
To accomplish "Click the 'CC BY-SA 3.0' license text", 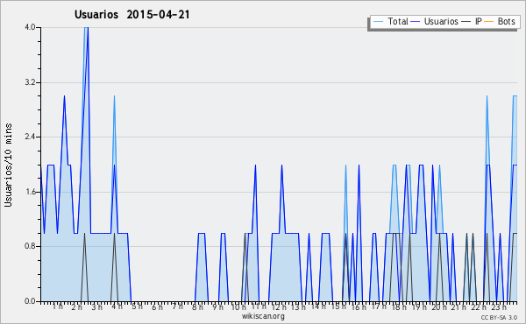I will click(x=499, y=317).
